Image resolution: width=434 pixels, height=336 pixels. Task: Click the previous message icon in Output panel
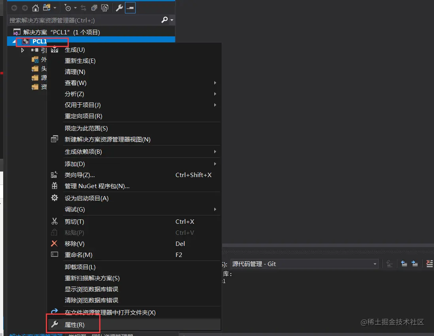pos(404,264)
